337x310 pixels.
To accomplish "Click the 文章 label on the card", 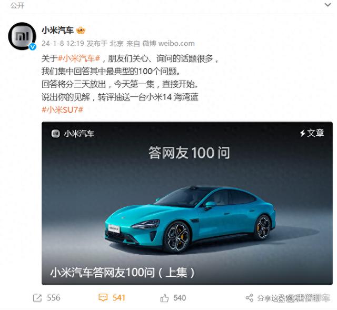I will (315, 133).
